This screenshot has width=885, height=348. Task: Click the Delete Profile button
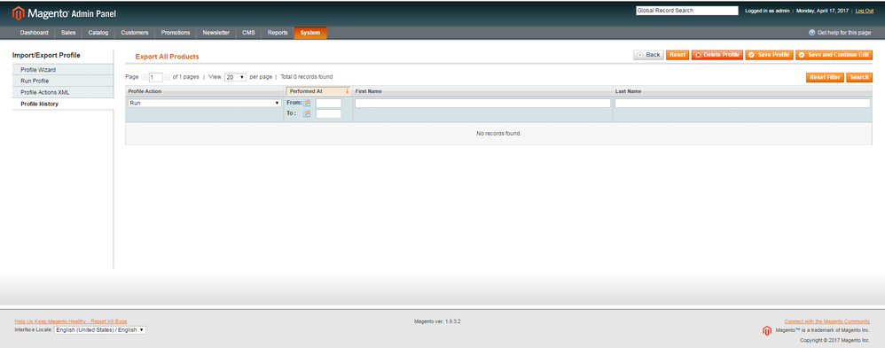pos(717,55)
